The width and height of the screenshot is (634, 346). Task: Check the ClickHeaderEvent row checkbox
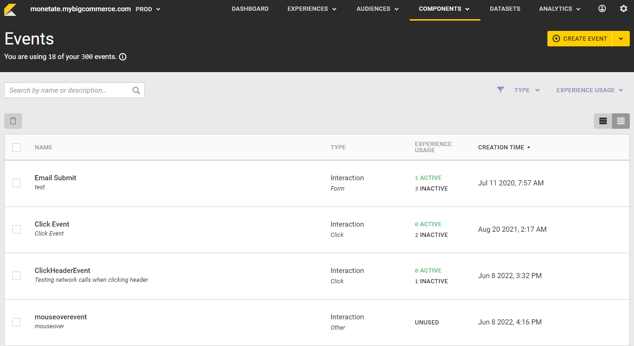[16, 276]
